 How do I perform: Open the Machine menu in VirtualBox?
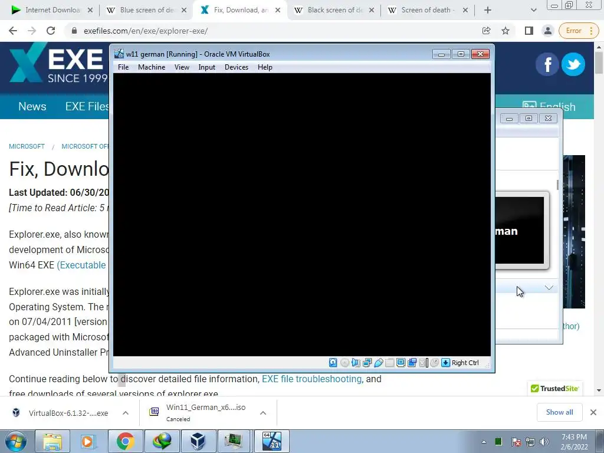152,67
